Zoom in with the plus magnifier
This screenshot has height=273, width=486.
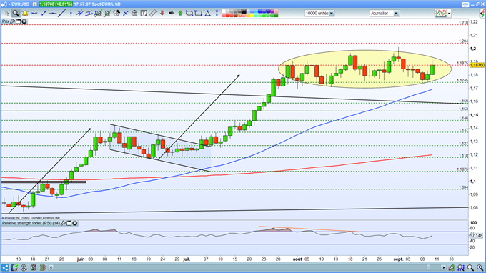pos(480,267)
